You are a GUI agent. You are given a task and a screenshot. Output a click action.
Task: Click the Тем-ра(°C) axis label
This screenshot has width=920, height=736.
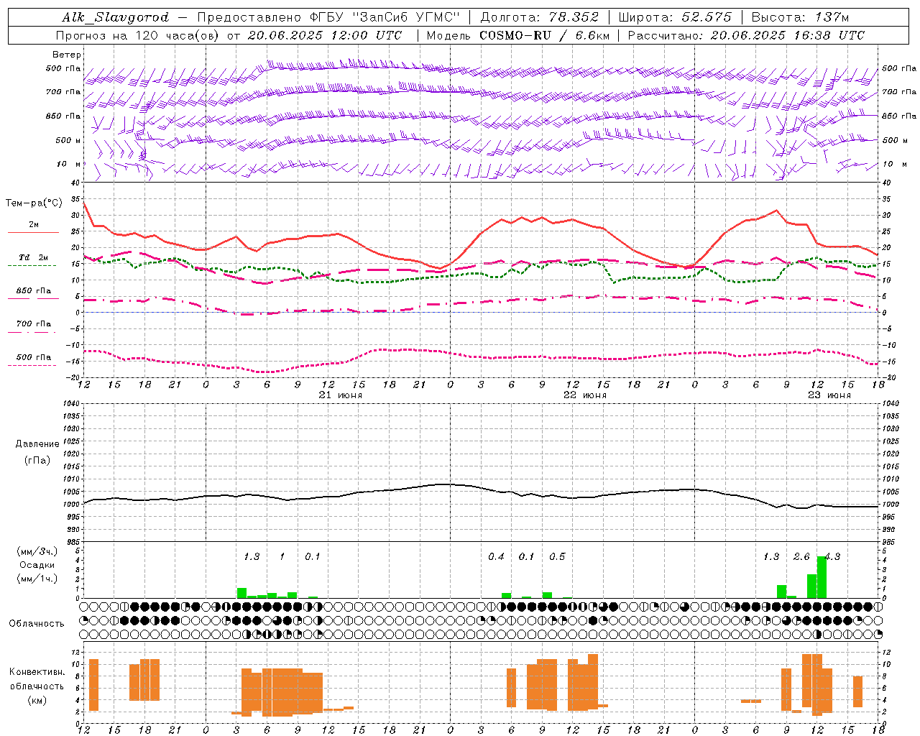click(x=34, y=203)
